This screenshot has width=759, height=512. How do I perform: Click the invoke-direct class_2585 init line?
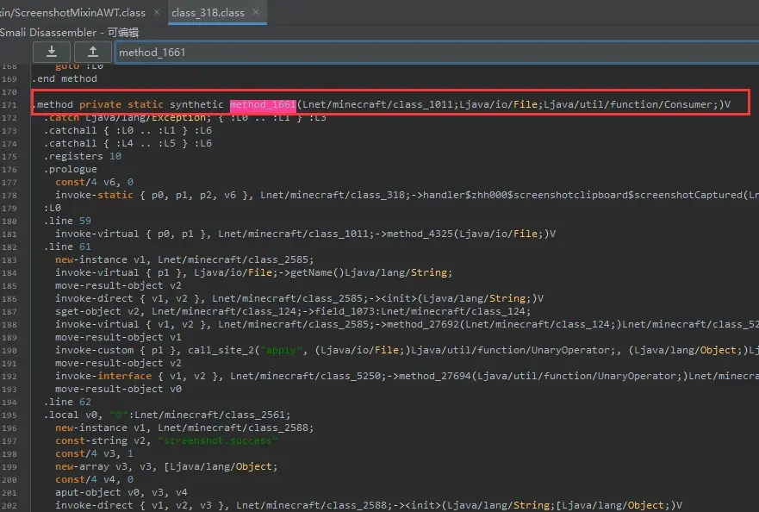(299, 298)
